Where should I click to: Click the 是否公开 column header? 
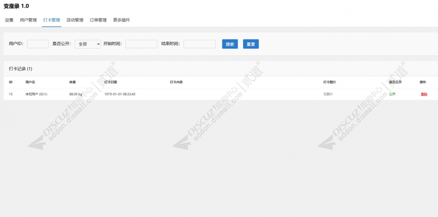395,82
